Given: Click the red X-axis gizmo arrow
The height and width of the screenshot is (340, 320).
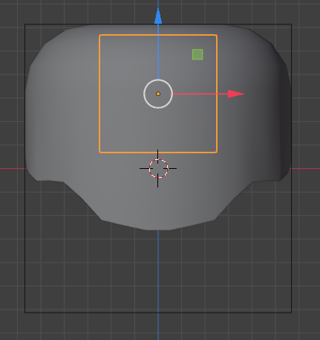Looking at the screenshot, I should (x=236, y=94).
